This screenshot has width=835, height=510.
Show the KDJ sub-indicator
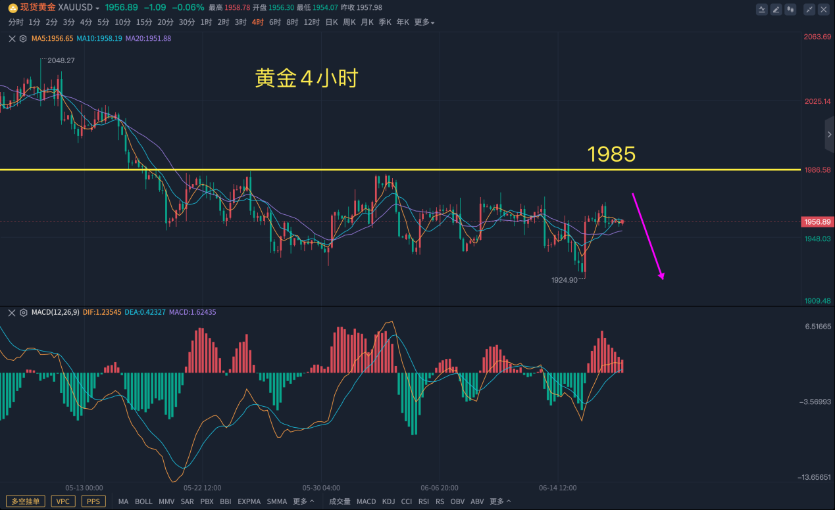[x=388, y=501]
